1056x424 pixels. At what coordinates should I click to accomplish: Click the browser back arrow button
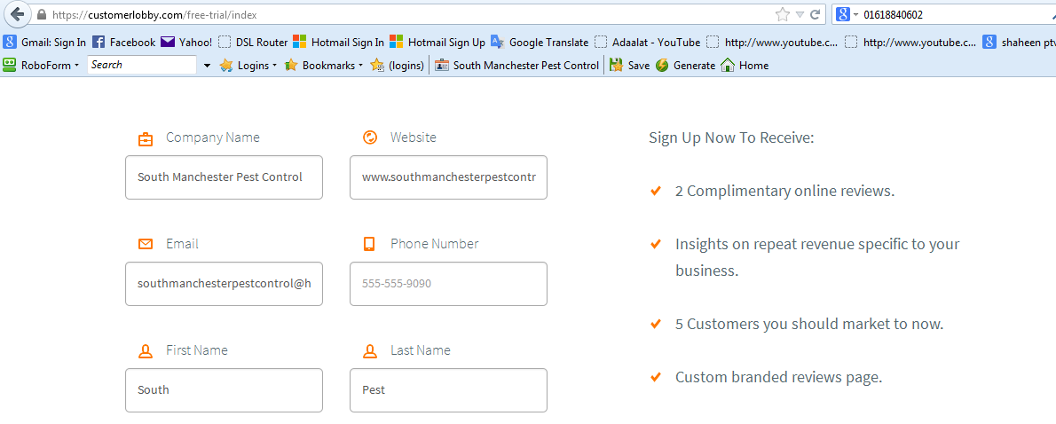click(17, 14)
